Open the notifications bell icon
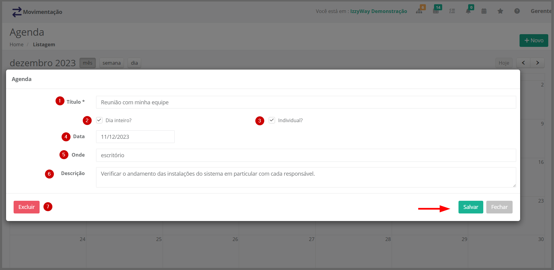The width and height of the screenshot is (554, 270). pos(468,11)
